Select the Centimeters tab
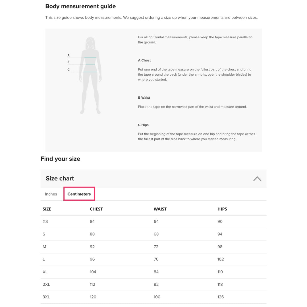Image resolution: width=307 pixels, height=307 pixels. [x=79, y=194]
